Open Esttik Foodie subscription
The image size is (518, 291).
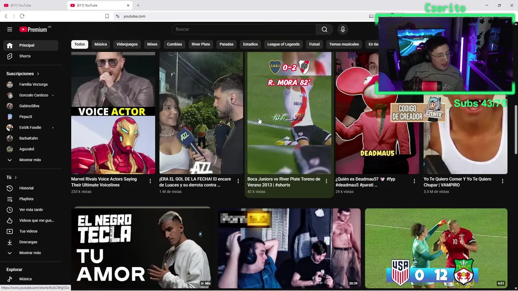pos(31,127)
